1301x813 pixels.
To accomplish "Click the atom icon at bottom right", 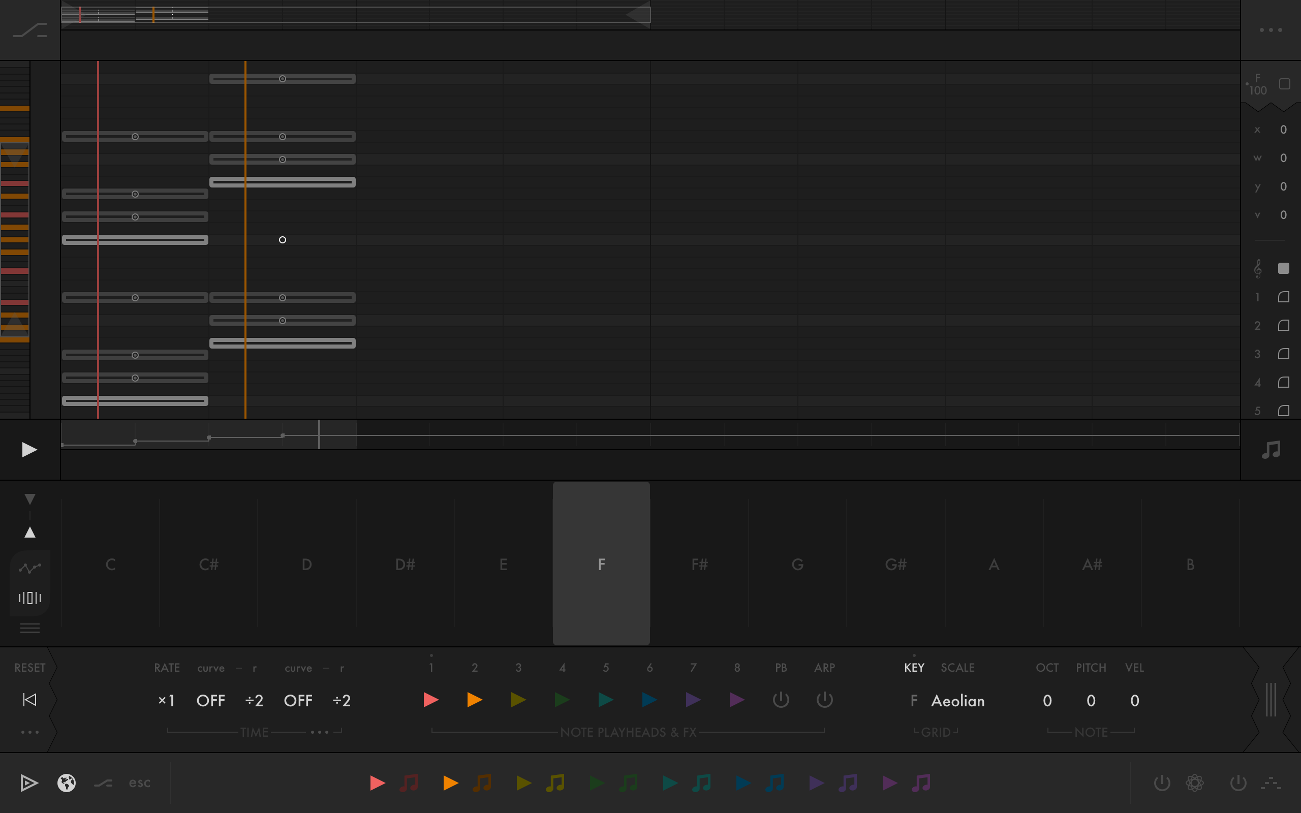I will (1195, 783).
